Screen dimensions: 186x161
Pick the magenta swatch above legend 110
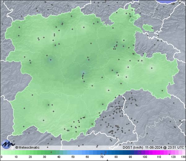pos(159,152)
